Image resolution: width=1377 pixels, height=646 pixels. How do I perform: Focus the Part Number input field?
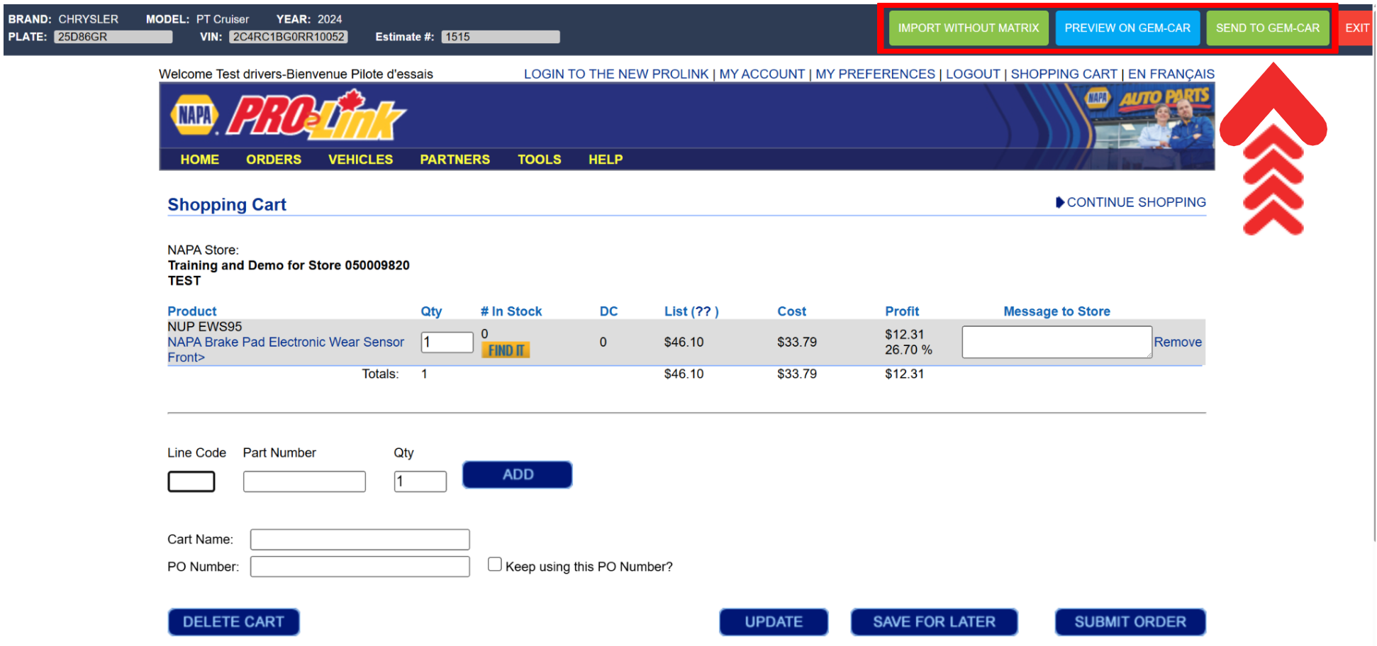click(x=304, y=481)
